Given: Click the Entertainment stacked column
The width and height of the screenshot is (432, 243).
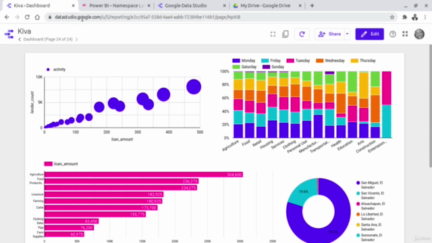Looking at the screenshot, I should 387,105.
